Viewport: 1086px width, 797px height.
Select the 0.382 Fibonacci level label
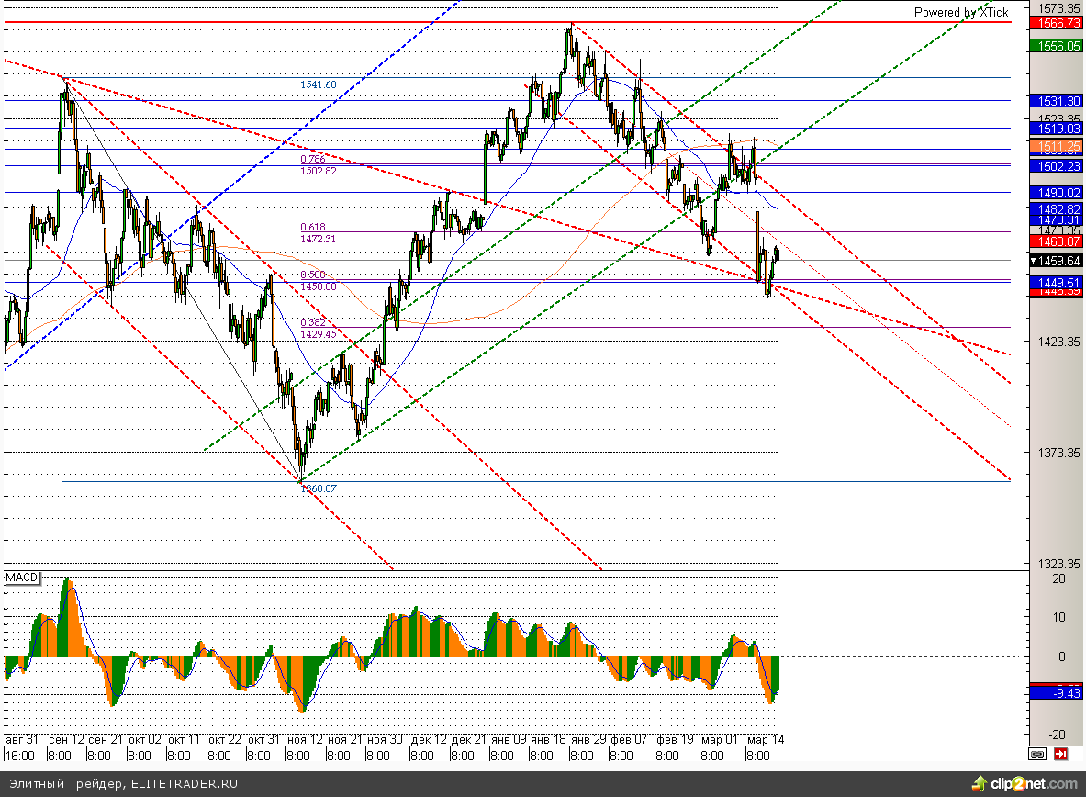(x=312, y=323)
